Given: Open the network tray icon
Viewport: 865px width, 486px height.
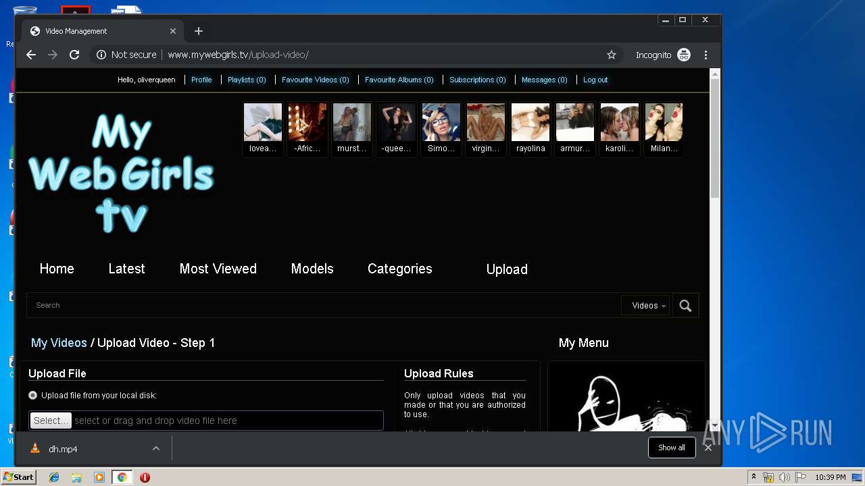Looking at the screenshot, I should coord(768,477).
